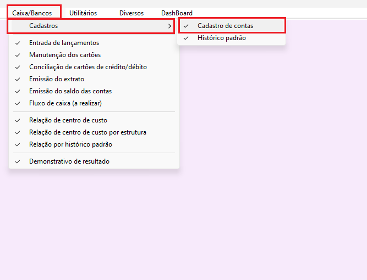Screen dimensions: 367x280
Task: Click checkmark icon beside Demonstrativo de resultado
Action: click(x=18, y=161)
